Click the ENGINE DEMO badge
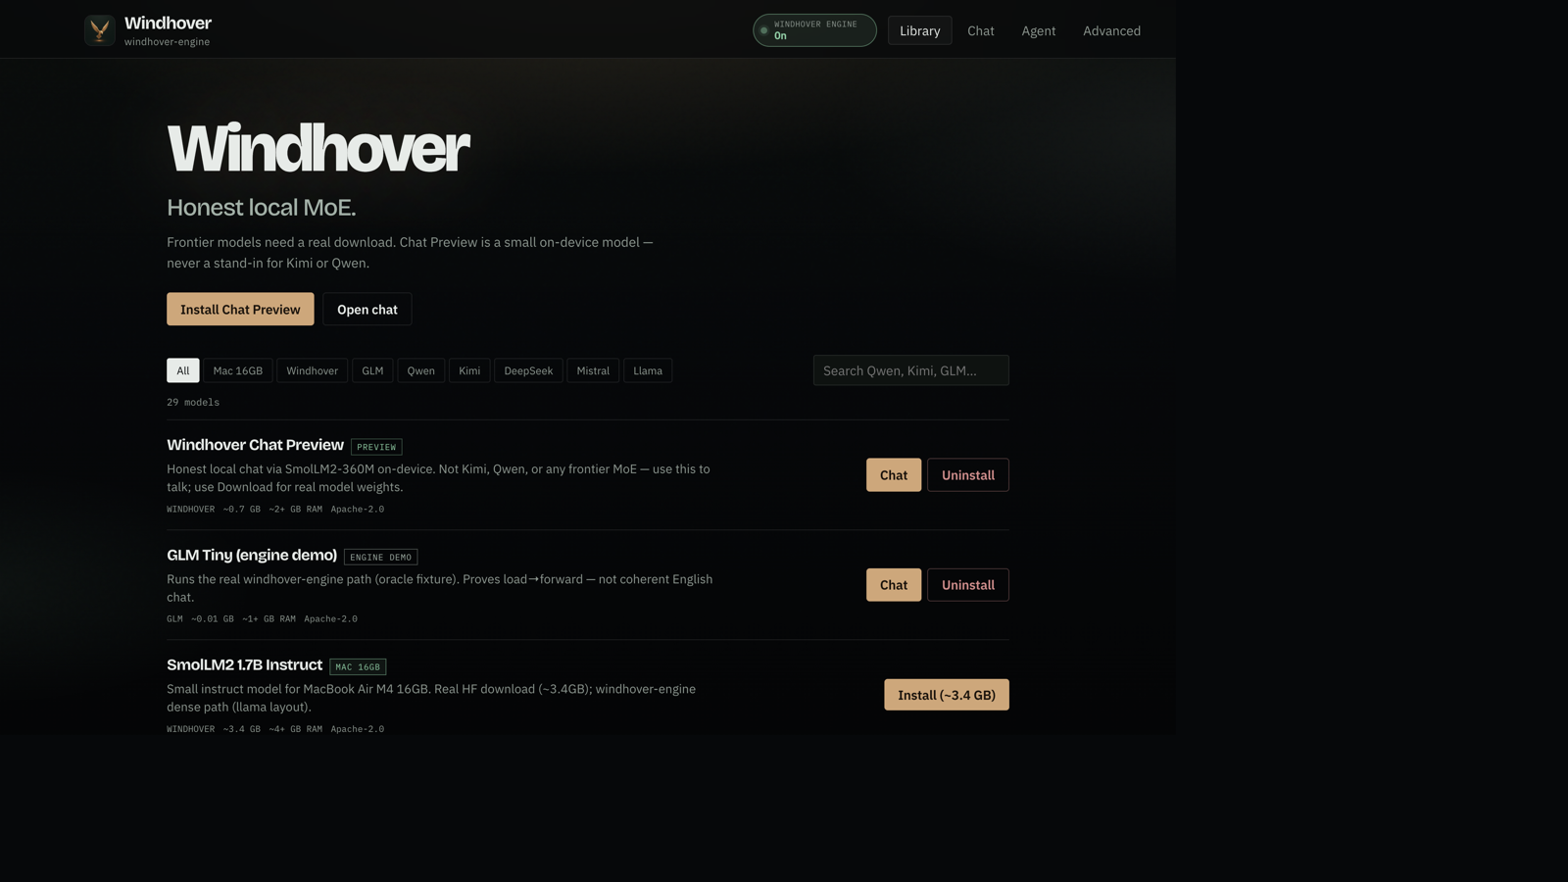1568x882 pixels. coord(380,557)
